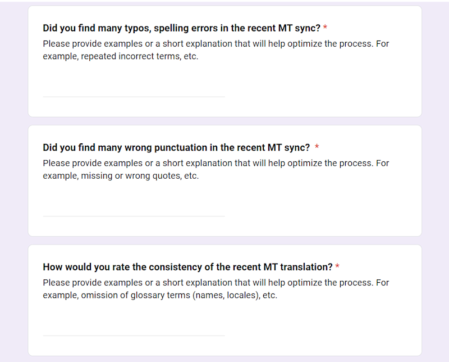Click the gap between punctuation and consistency cards
The height and width of the screenshot is (362, 449).
click(224, 241)
